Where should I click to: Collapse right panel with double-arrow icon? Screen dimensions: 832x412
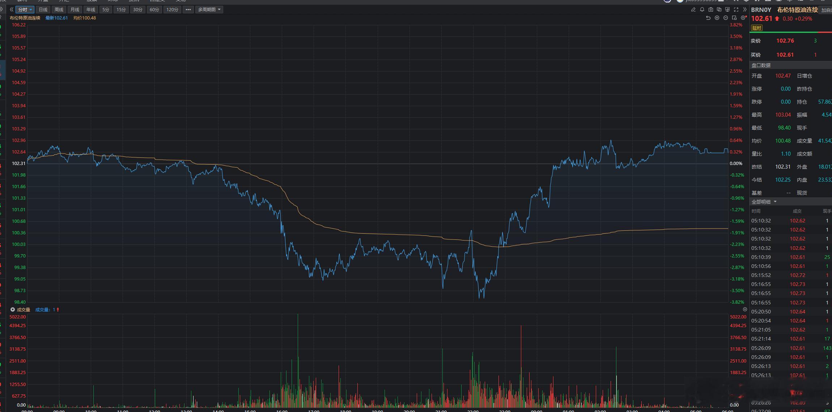[744, 10]
